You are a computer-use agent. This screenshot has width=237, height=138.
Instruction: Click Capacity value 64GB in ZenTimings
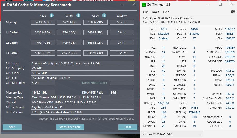pyautogui.click(x=194, y=29)
